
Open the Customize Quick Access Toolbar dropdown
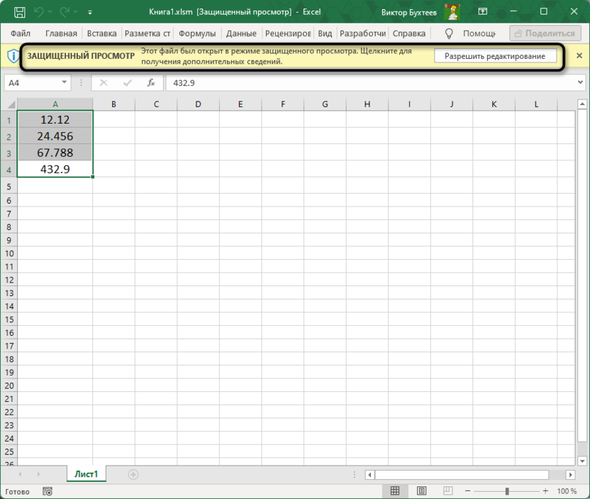90,13
